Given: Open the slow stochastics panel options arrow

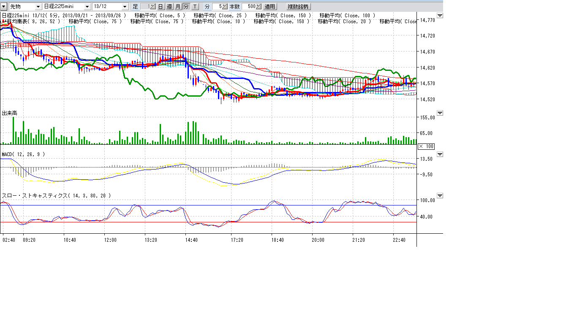Looking at the screenshot, I should point(440,196).
